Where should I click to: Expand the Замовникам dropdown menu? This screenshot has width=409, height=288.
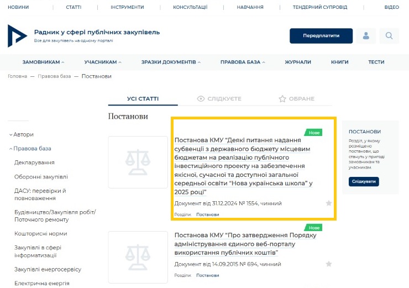pos(43,62)
